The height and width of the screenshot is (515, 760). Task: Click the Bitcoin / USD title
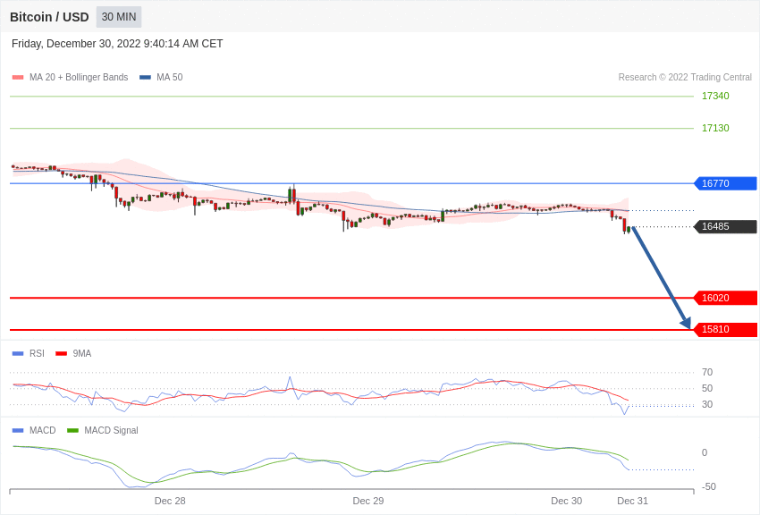[49, 17]
